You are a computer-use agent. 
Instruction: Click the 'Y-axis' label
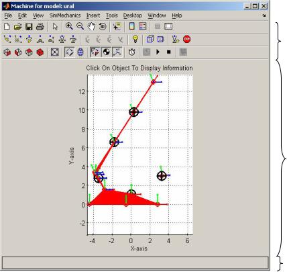point(72,156)
